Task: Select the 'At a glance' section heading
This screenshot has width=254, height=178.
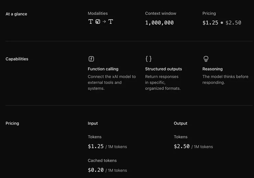Action: click(16, 14)
